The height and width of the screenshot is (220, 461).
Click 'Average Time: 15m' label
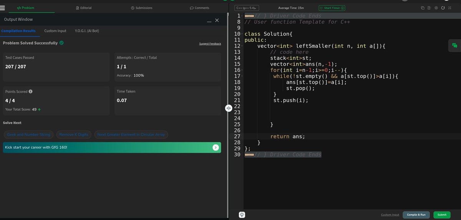[x=291, y=8]
